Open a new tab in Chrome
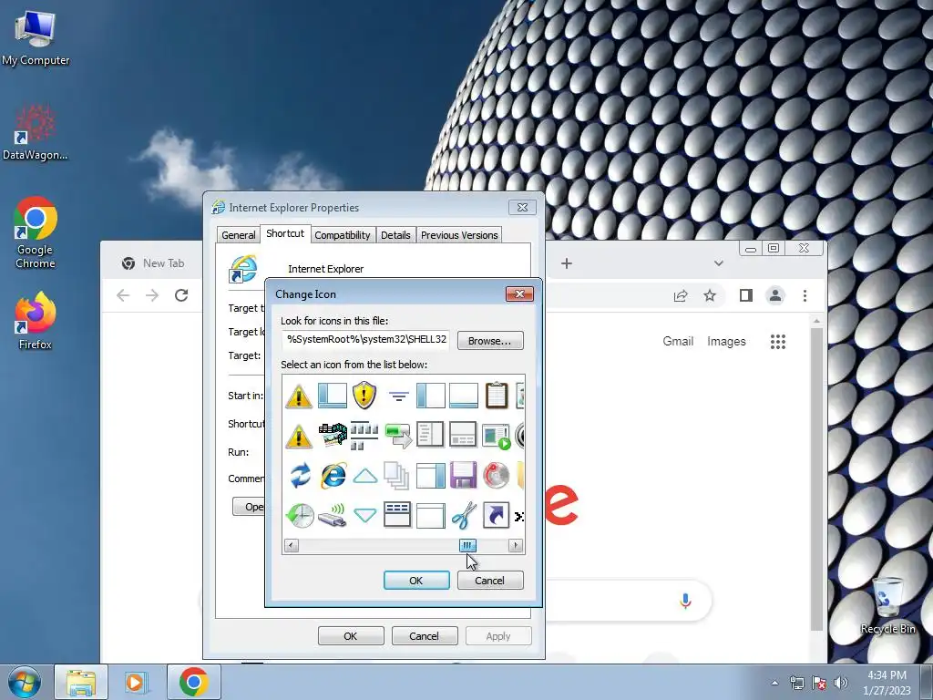Image resolution: width=933 pixels, height=700 pixels. (567, 263)
